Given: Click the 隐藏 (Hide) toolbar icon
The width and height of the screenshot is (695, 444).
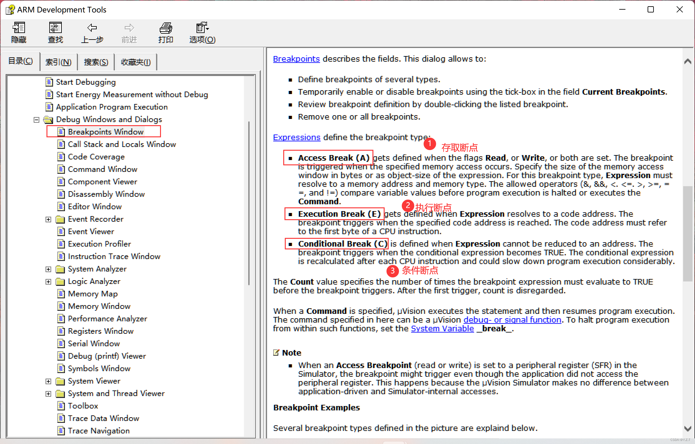Looking at the screenshot, I should (19, 28).
